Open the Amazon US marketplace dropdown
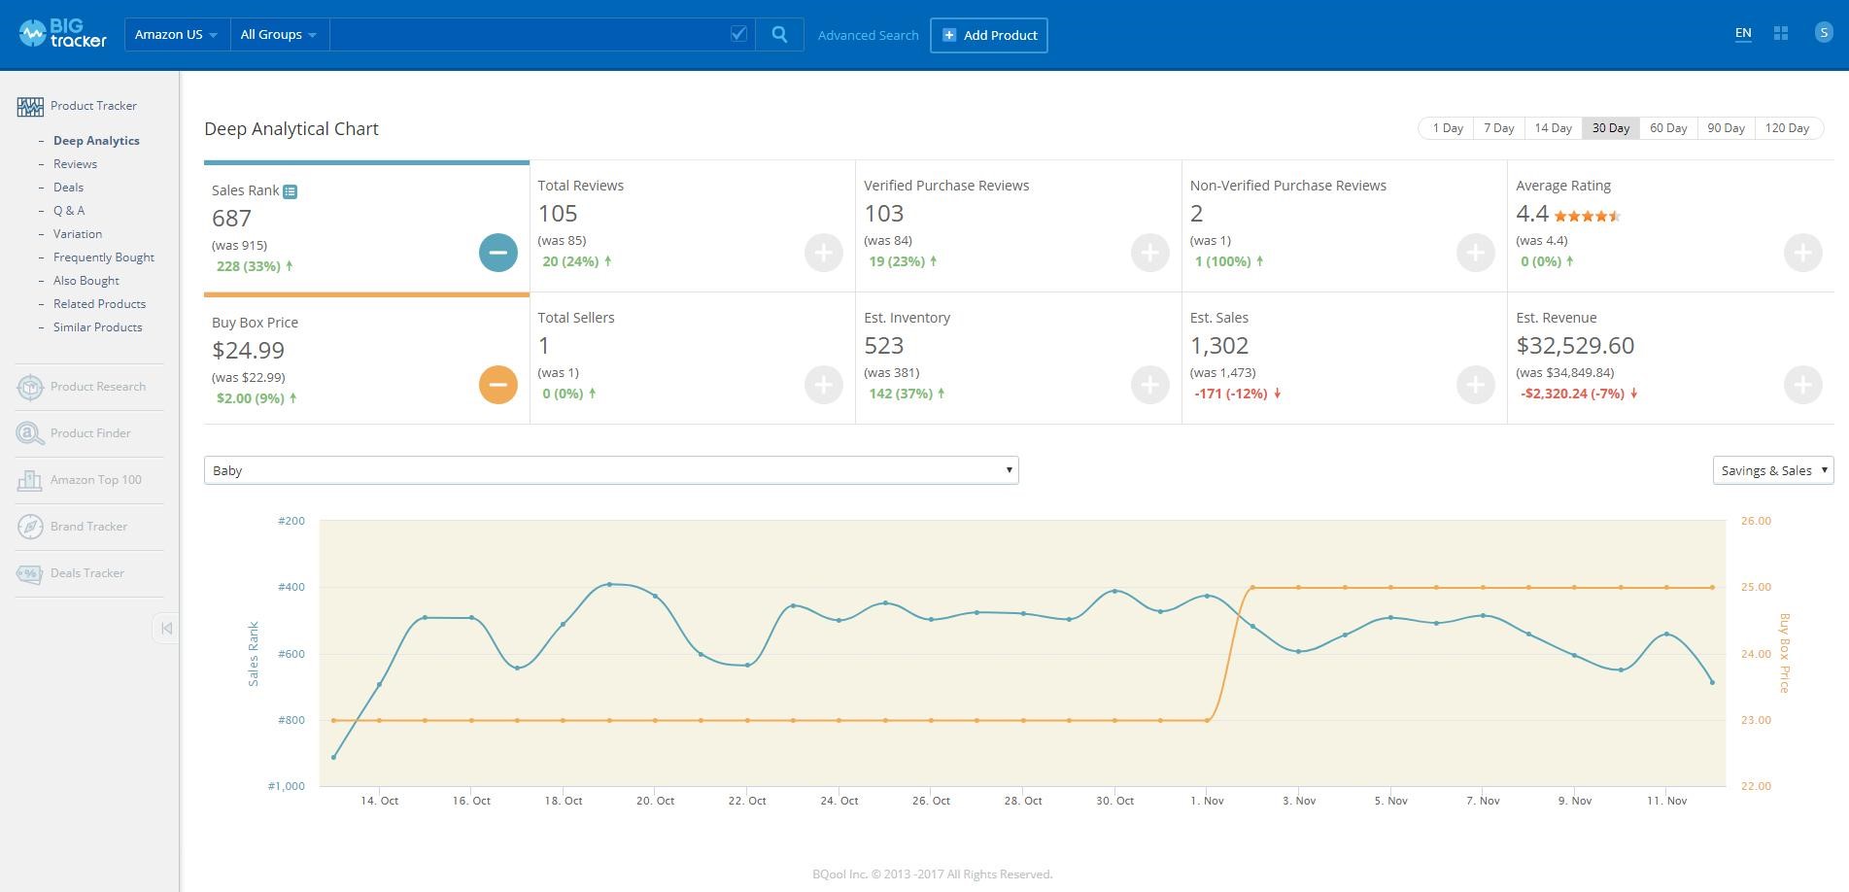 pos(177,35)
